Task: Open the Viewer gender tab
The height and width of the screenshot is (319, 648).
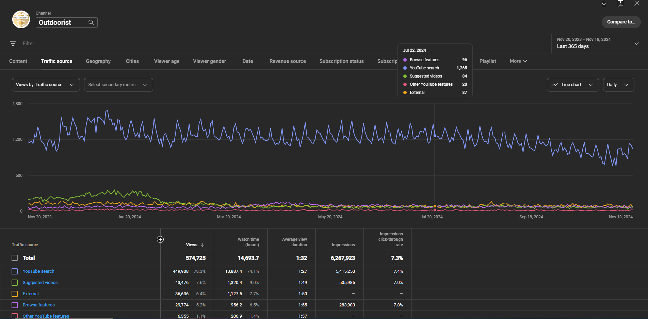Action: pyautogui.click(x=210, y=61)
